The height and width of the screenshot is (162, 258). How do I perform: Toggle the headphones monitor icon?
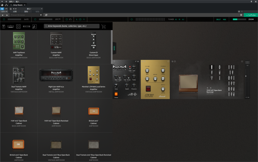click(70, 19)
